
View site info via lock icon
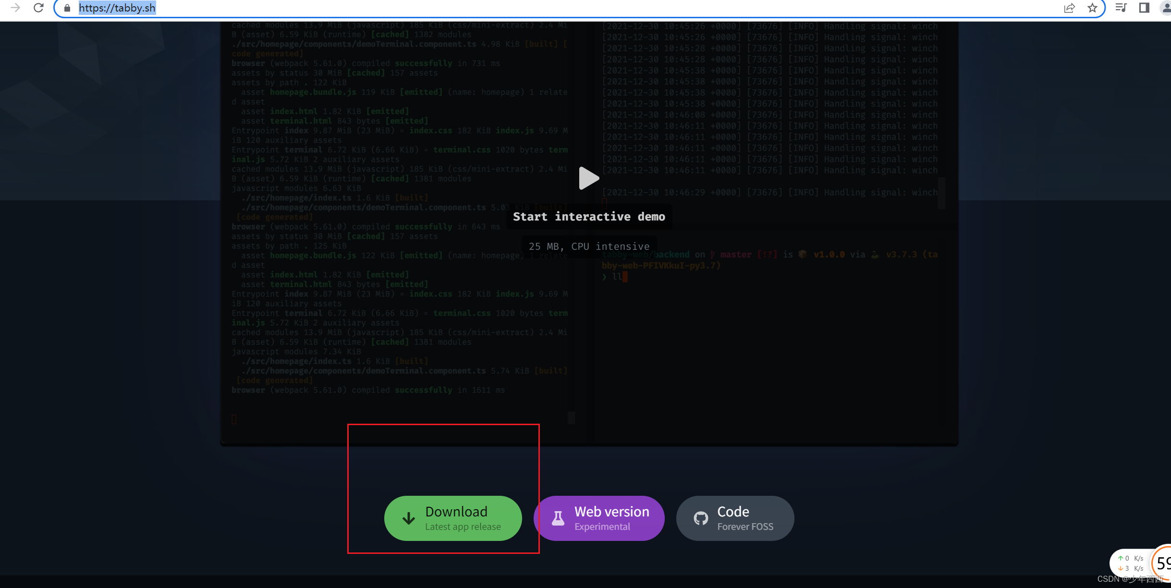click(x=67, y=8)
